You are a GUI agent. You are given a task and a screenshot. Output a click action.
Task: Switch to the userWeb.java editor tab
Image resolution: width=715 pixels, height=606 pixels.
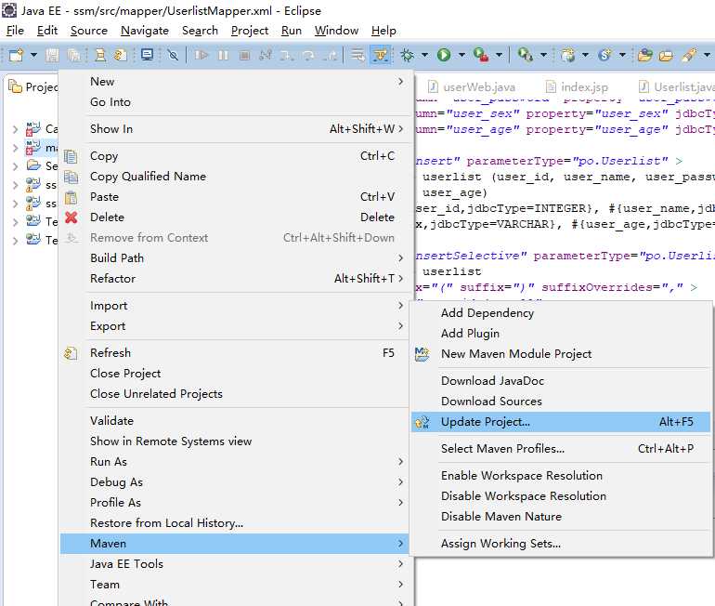(x=472, y=86)
